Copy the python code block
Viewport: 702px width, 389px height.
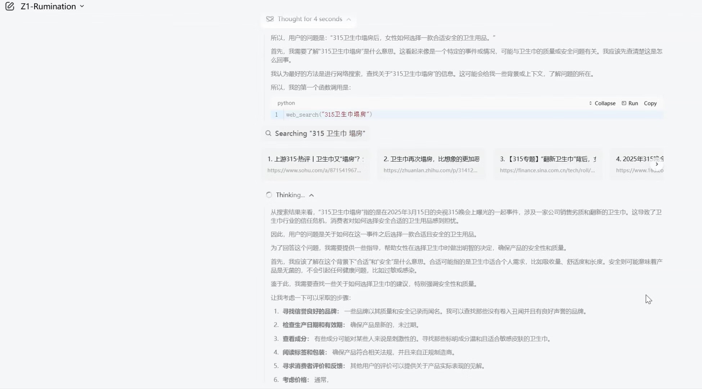click(650, 103)
